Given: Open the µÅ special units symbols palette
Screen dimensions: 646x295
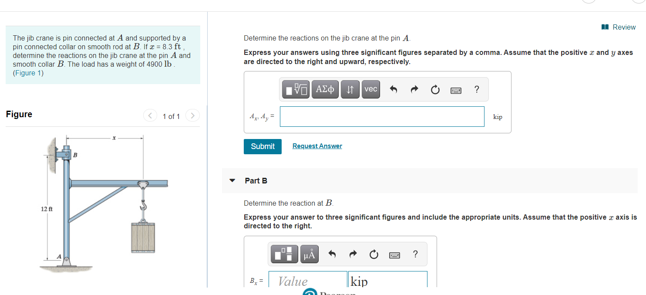Looking at the screenshot, I should 309,254.
